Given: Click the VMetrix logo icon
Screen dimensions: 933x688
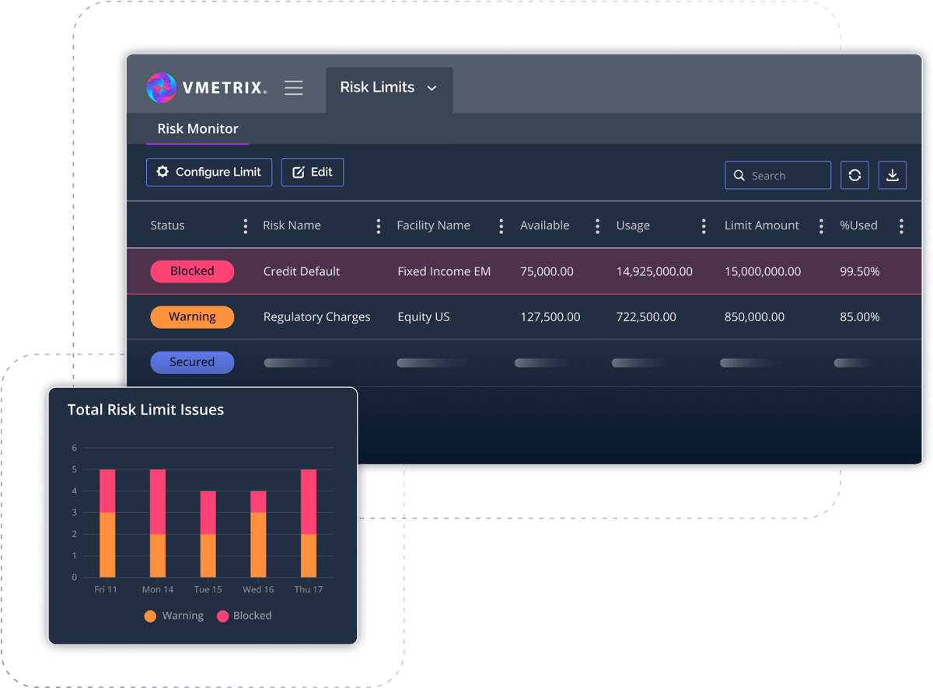Looking at the screenshot, I should [x=162, y=88].
